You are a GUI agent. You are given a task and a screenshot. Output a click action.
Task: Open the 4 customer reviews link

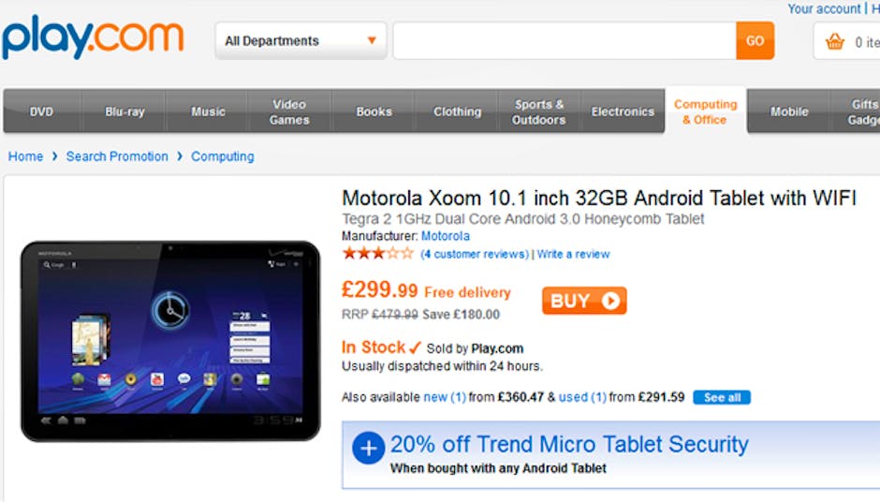(x=475, y=254)
